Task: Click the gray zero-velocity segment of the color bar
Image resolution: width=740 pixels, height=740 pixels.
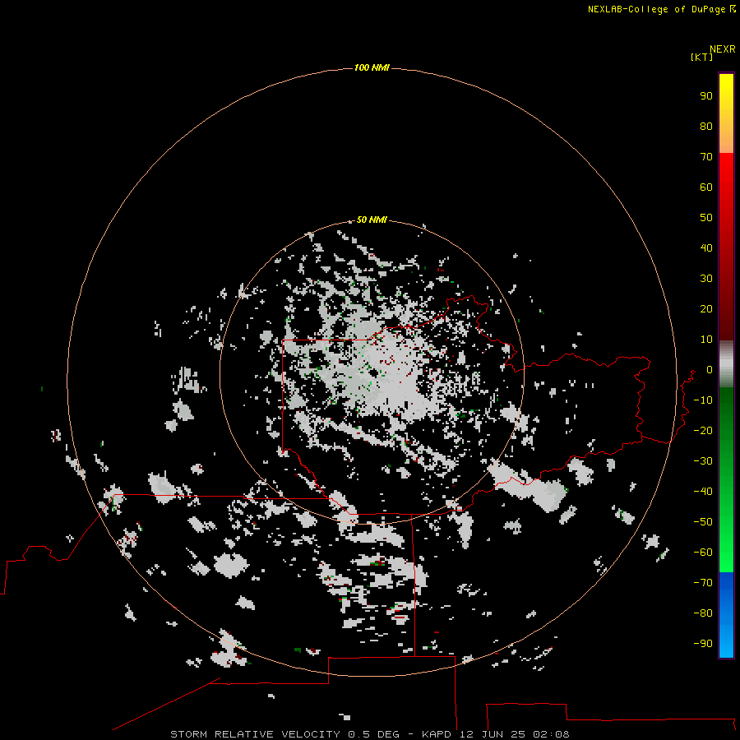Action: coord(726,364)
